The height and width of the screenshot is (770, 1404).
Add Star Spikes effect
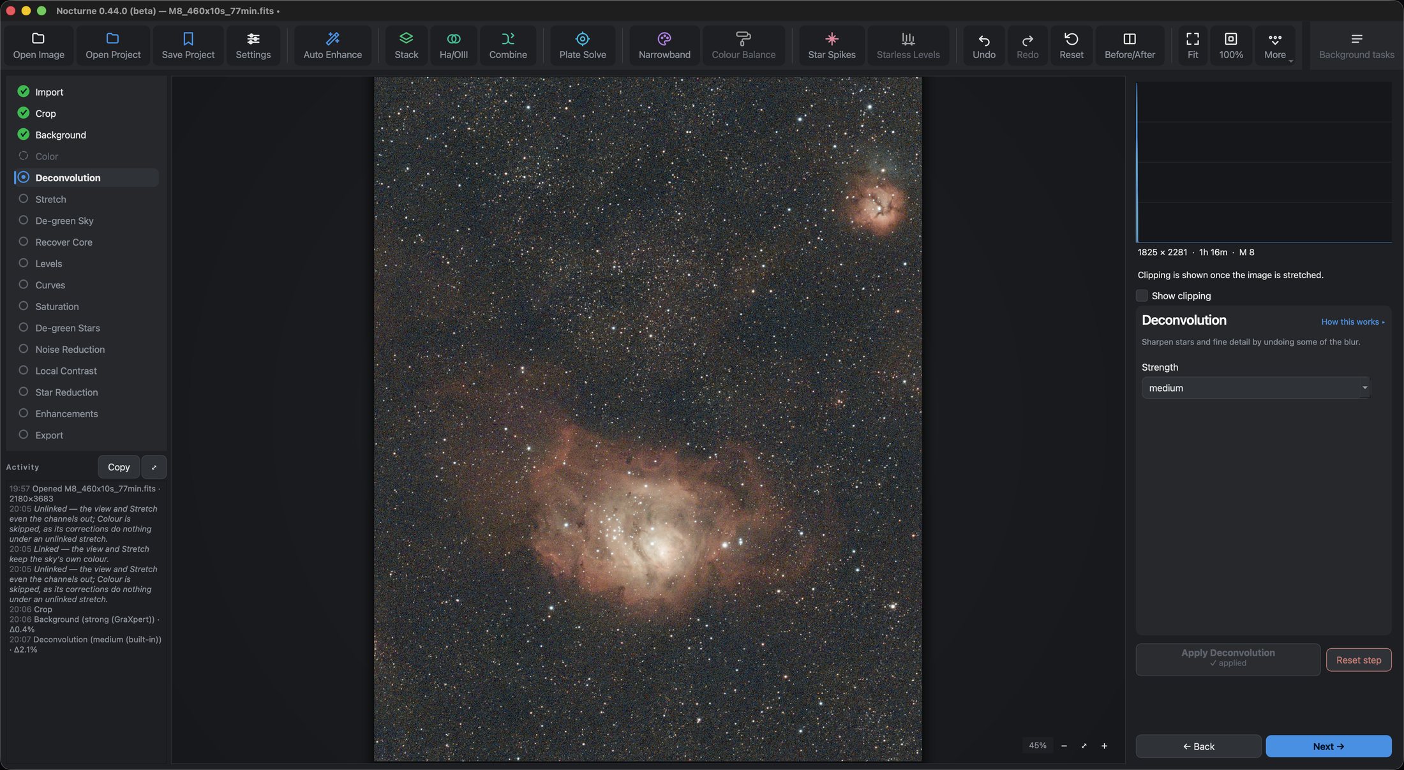tap(832, 45)
